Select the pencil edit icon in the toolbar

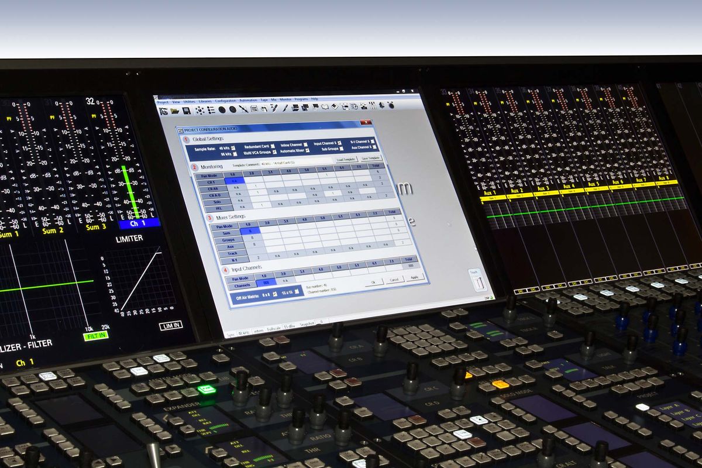pos(274,109)
